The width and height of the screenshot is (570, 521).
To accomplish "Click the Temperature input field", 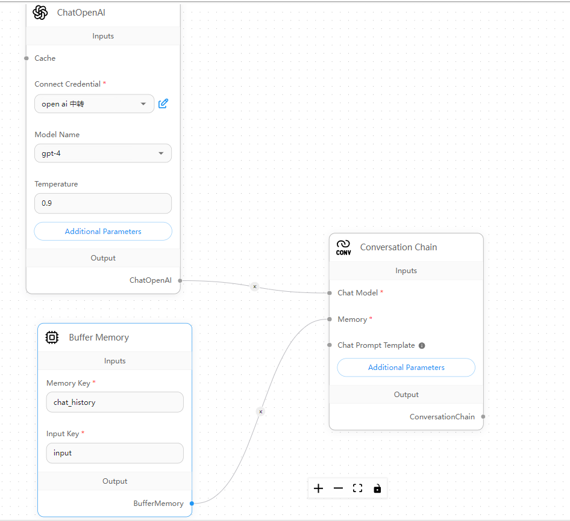I will pyautogui.click(x=102, y=203).
